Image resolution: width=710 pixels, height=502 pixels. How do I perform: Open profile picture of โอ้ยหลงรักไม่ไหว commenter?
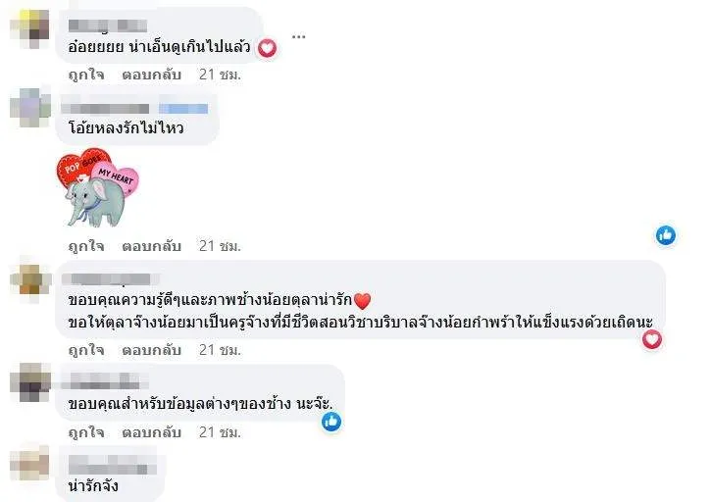pyautogui.click(x=29, y=108)
